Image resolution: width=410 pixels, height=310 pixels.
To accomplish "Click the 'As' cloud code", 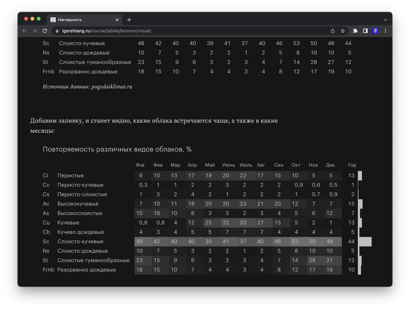I will click(x=46, y=213).
